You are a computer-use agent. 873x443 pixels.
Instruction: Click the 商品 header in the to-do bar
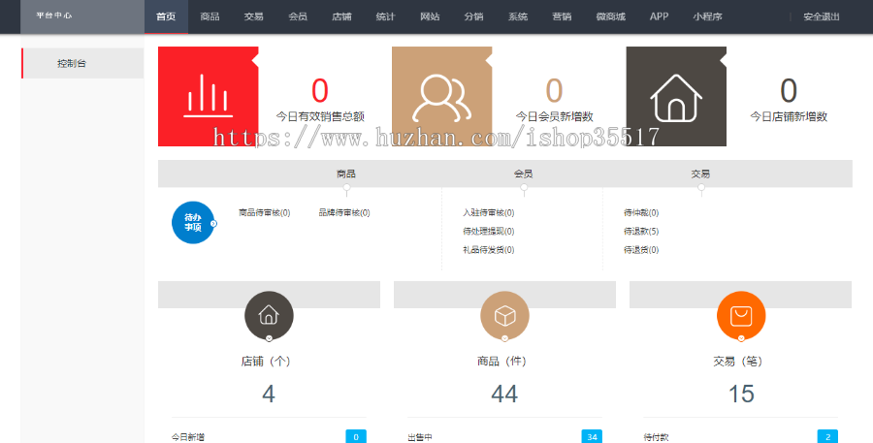click(x=345, y=174)
